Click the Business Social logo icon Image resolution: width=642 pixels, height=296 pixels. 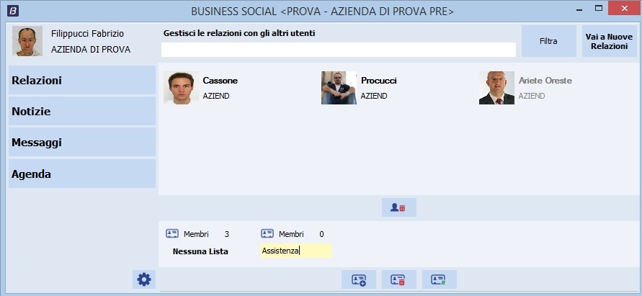click(12, 11)
